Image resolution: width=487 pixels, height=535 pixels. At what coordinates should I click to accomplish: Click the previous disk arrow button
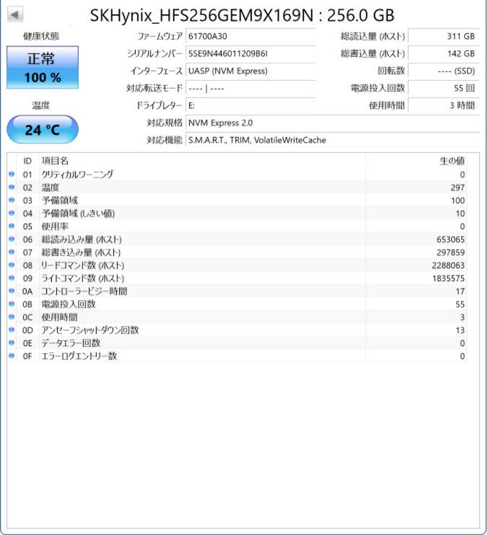[x=15, y=15]
